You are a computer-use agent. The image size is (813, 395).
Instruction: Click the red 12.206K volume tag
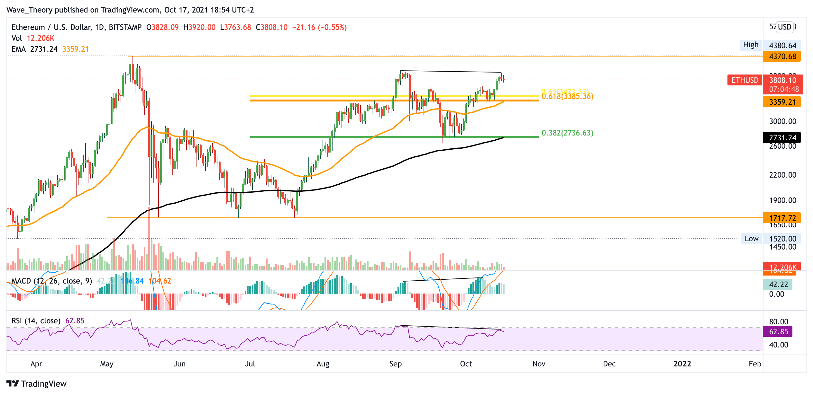click(x=782, y=267)
